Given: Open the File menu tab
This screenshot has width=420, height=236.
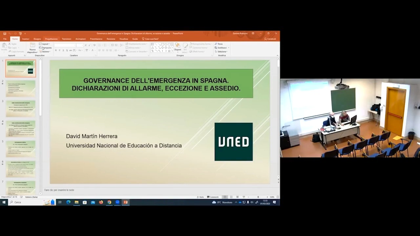Looking at the screenshot, I should (x=5, y=39).
